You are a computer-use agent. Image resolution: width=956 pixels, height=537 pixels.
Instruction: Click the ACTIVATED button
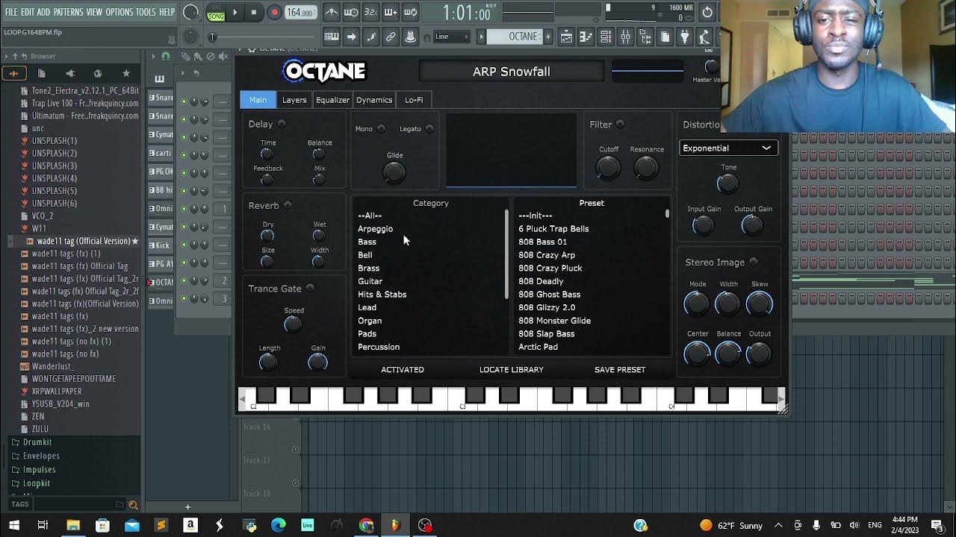403,369
